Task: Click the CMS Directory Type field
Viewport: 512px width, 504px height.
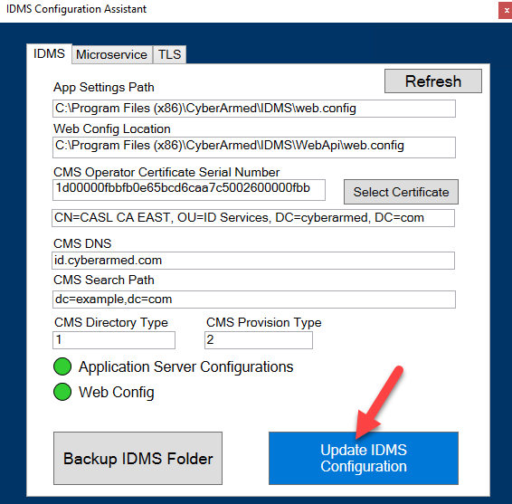Action: 114,340
